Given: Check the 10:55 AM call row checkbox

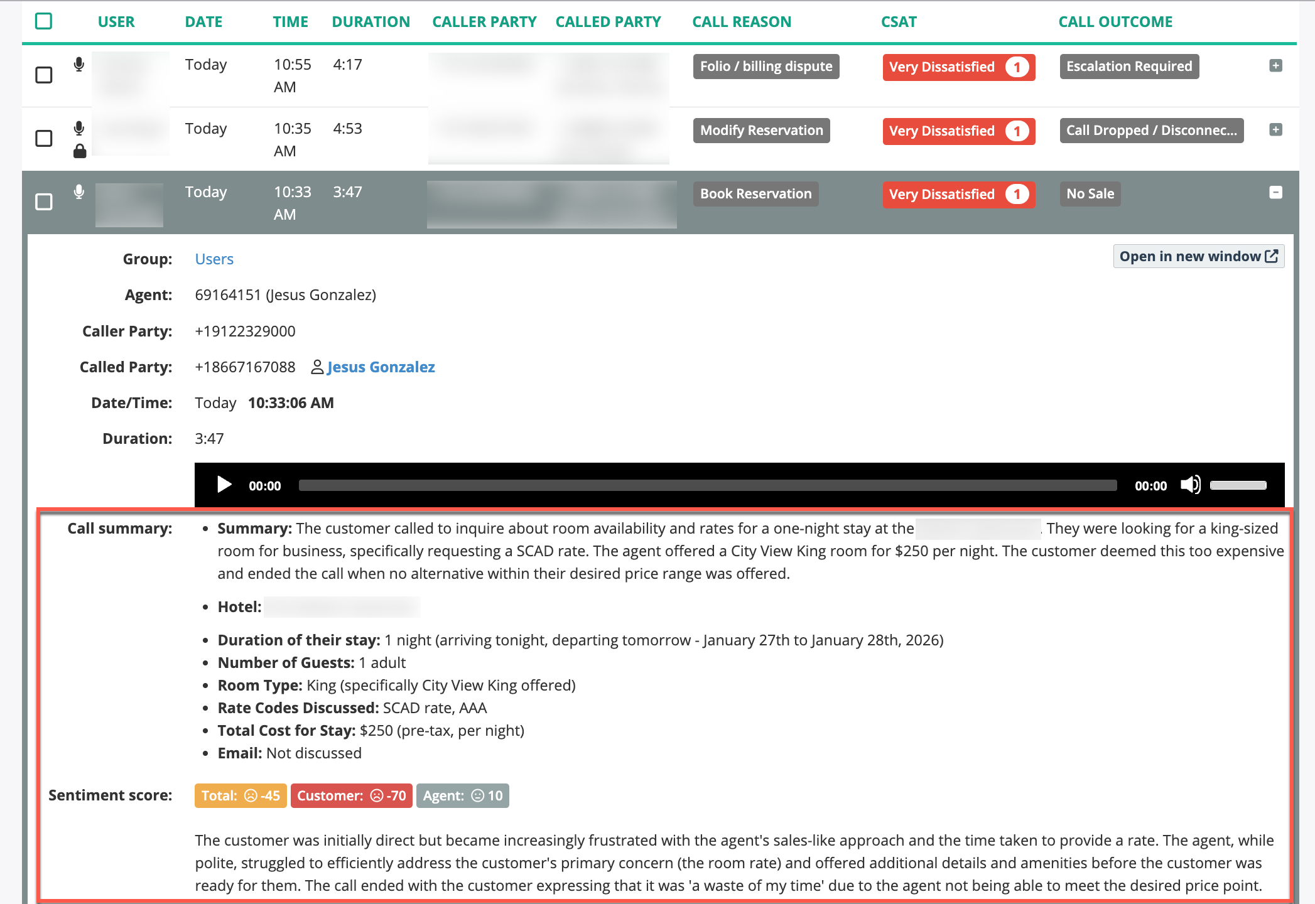Looking at the screenshot, I should [x=44, y=75].
